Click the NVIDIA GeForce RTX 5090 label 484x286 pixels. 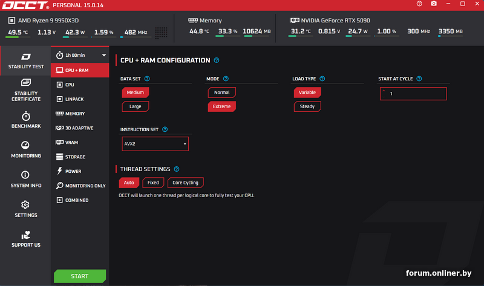click(x=335, y=21)
